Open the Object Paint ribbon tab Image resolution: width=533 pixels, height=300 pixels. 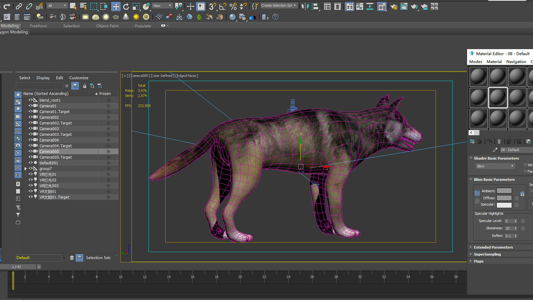coord(107,26)
